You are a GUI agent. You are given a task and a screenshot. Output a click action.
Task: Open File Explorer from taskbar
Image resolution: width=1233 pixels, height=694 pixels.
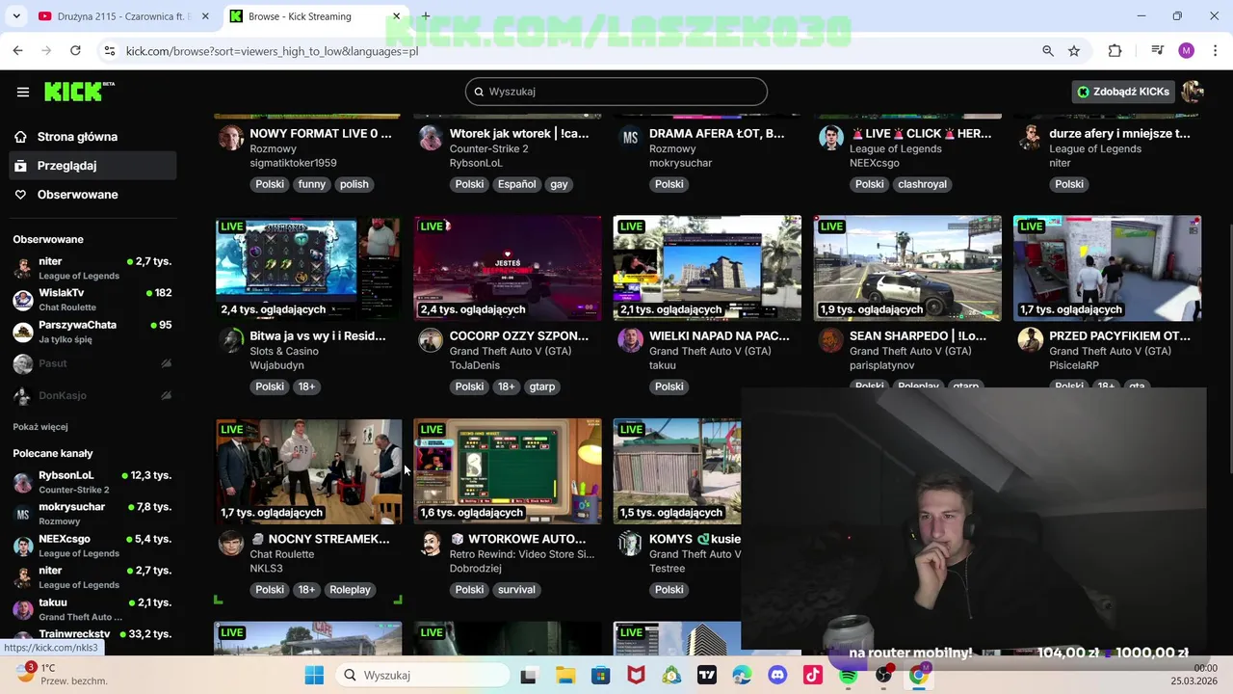pyautogui.click(x=564, y=676)
